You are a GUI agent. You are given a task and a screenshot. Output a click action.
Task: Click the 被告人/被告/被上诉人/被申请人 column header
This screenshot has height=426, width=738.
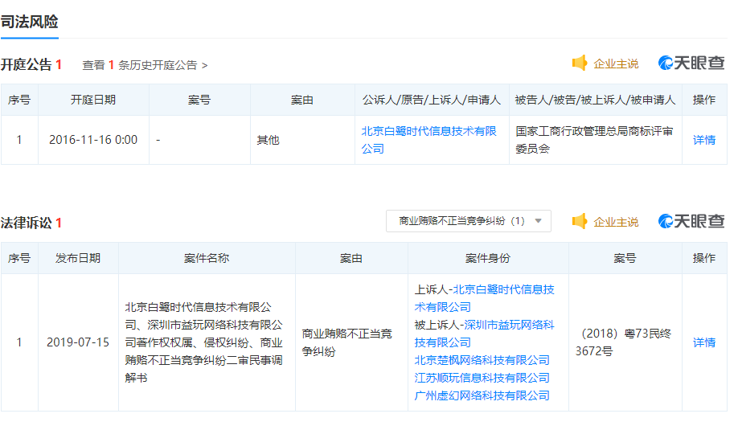(595, 100)
